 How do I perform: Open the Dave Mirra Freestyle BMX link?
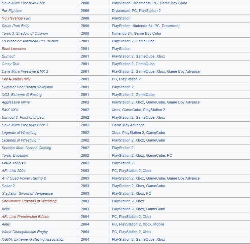point(23,3)
